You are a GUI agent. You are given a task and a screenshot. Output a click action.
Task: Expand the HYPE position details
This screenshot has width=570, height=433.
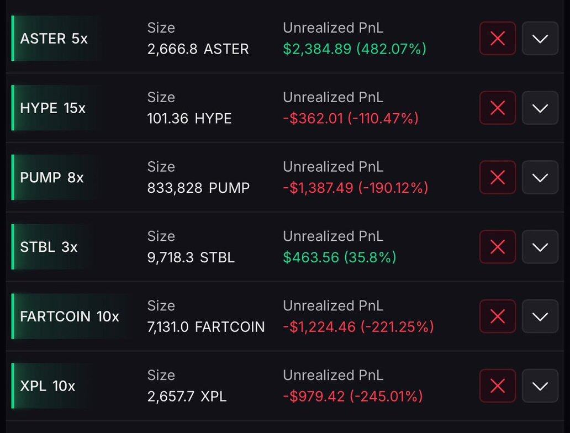click(x=540, y=108)
